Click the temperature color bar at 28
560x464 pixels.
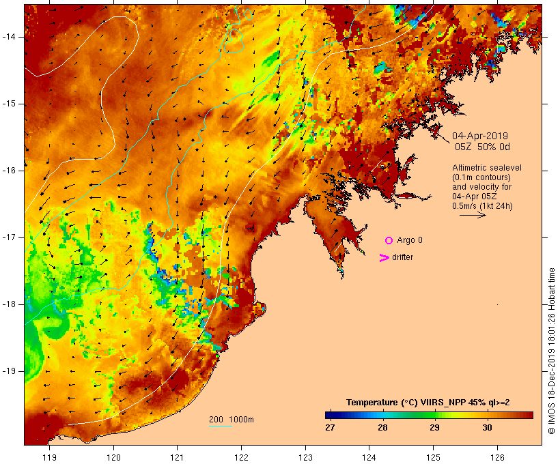(382, 415)
